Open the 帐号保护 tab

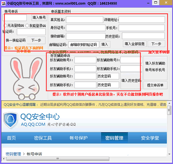pyautogui.click(x=78, y=138)
